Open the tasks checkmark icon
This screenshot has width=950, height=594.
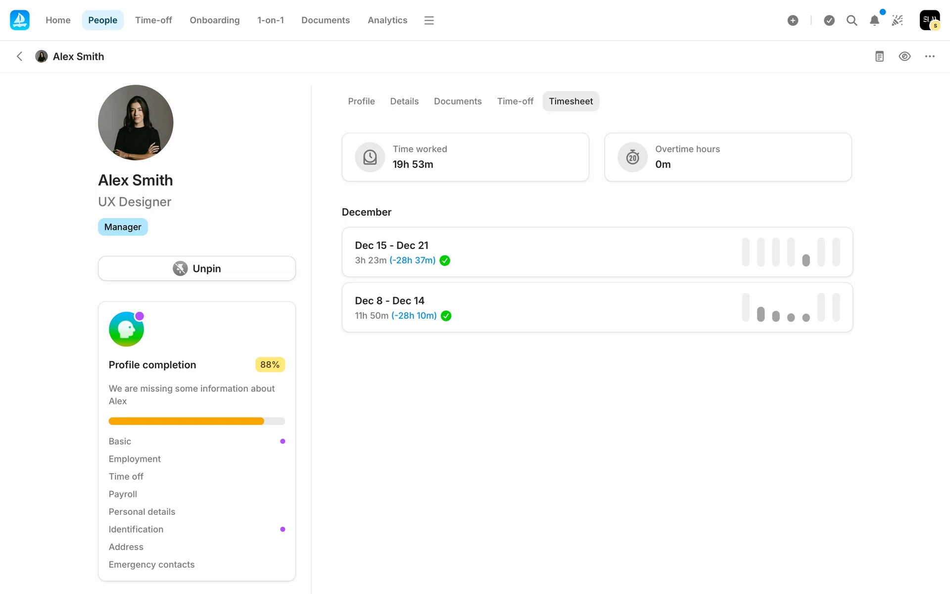click(x=829, y=20)
